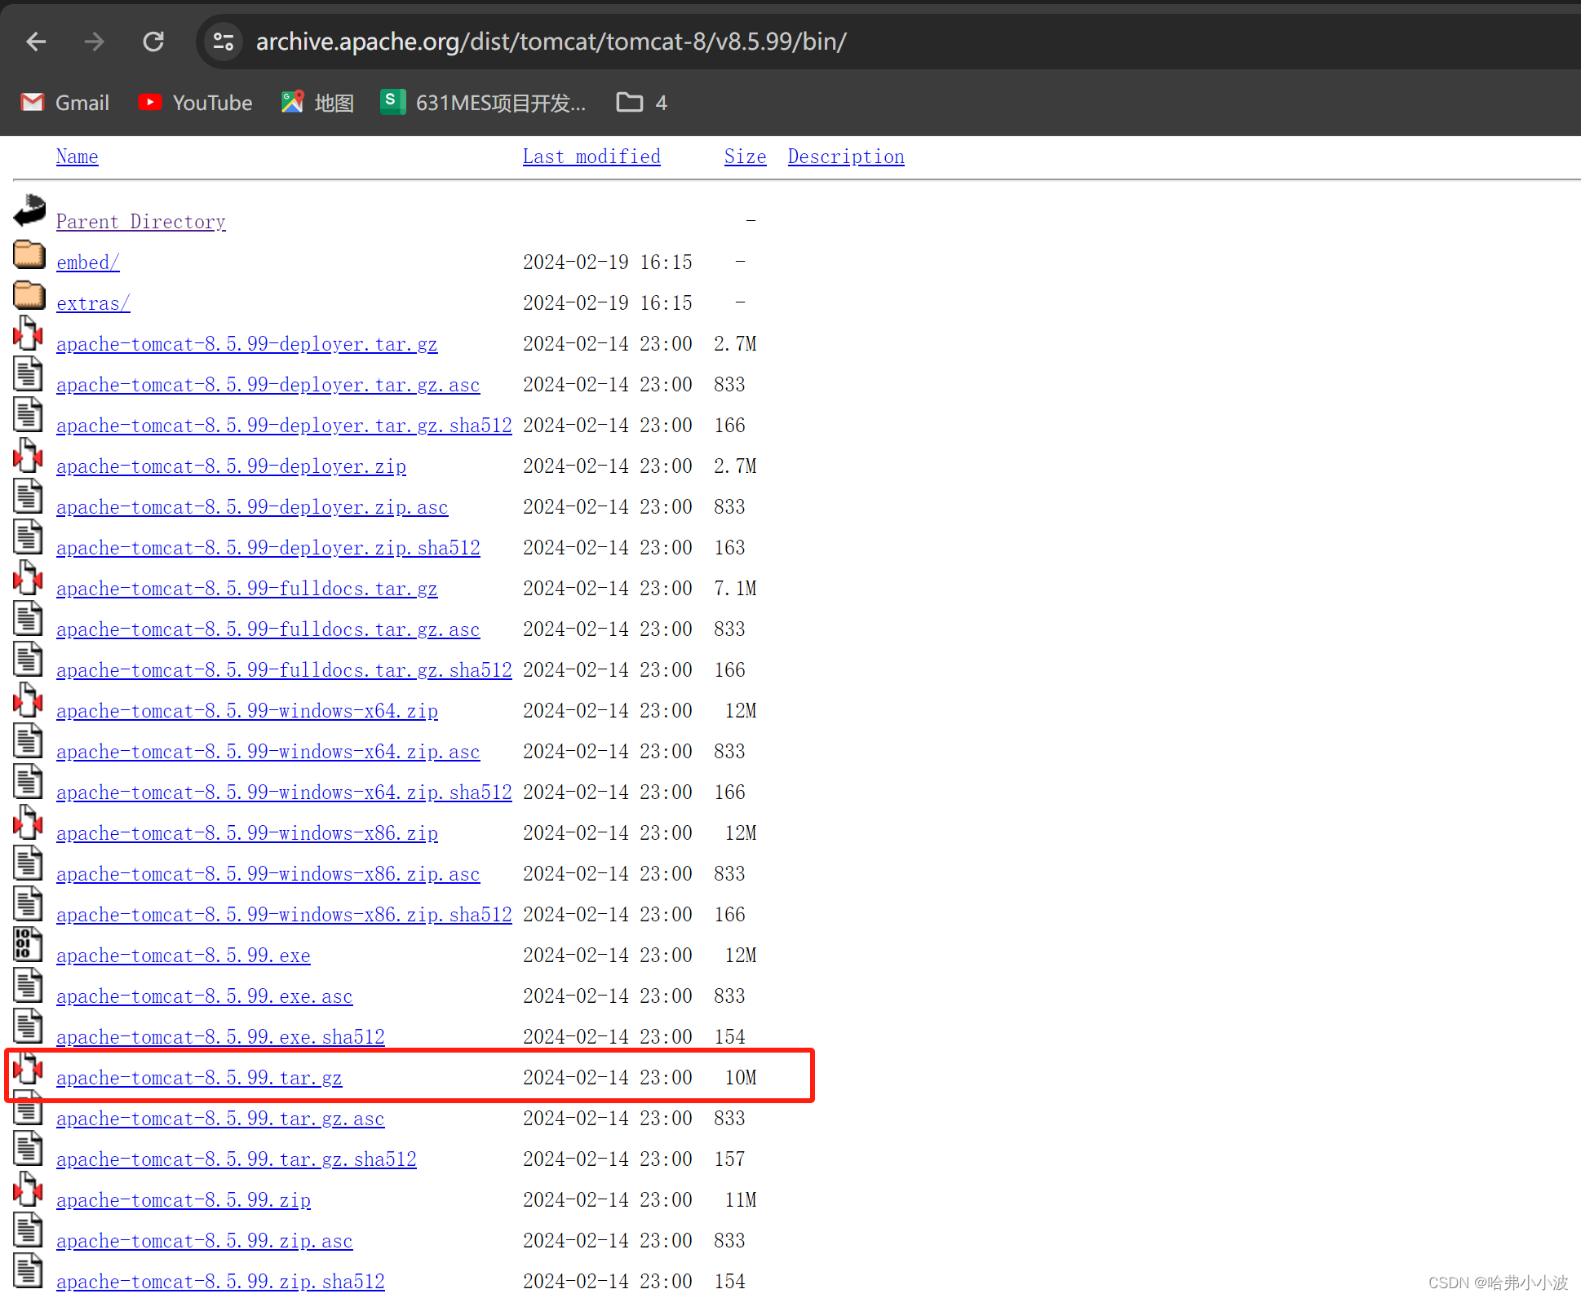Click the browser back arrow button

coord(36,42)
